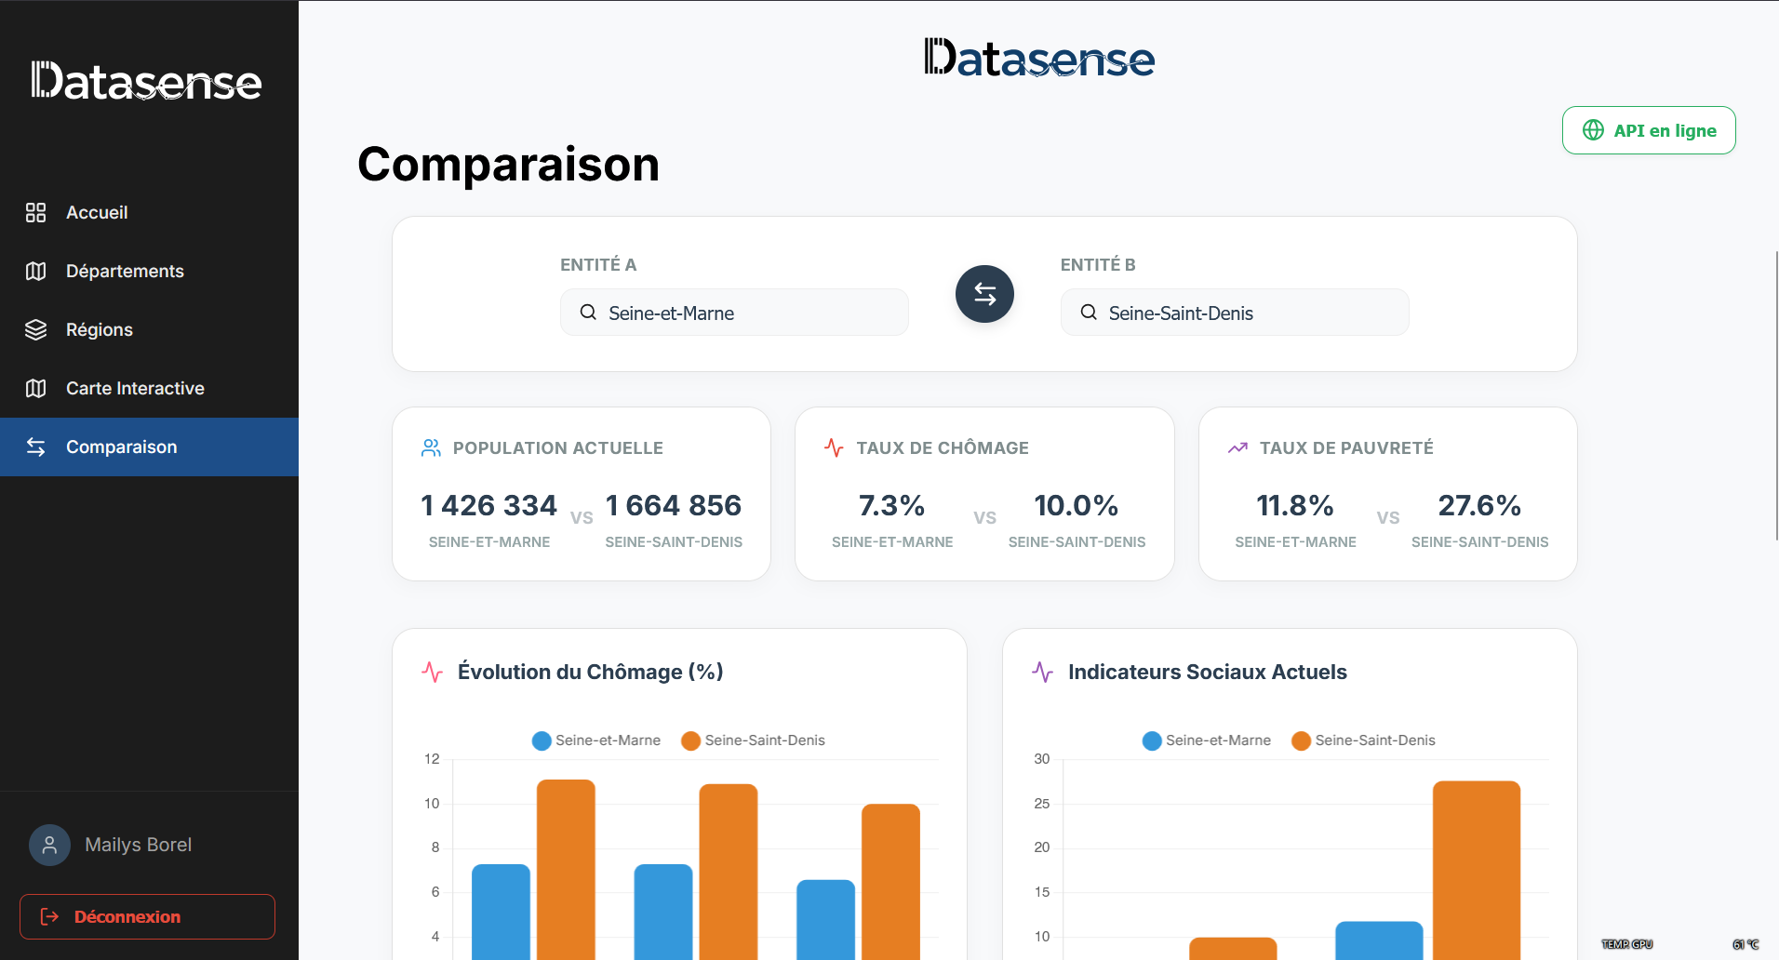1779x960 pixels.
Task: Click the Taux de Pauvreté trend icon
Action: pos(1237,448)
